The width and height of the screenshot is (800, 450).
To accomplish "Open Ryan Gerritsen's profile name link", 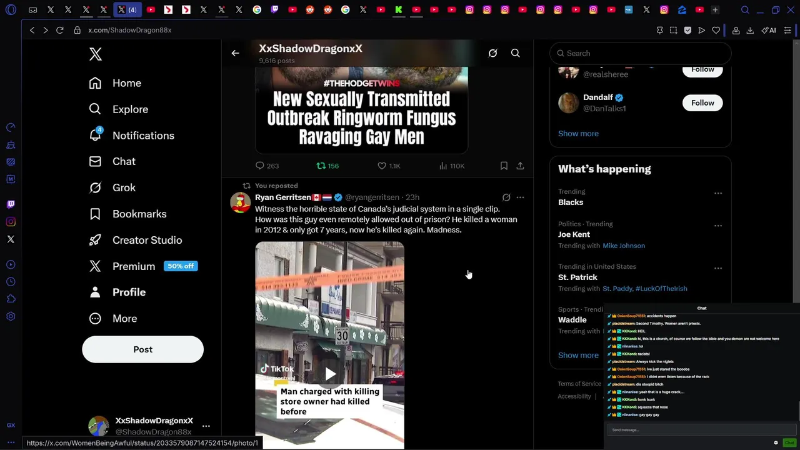I will click(283, 197).
